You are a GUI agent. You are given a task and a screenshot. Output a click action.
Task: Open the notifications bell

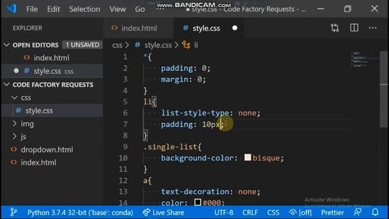pos(375,212)
